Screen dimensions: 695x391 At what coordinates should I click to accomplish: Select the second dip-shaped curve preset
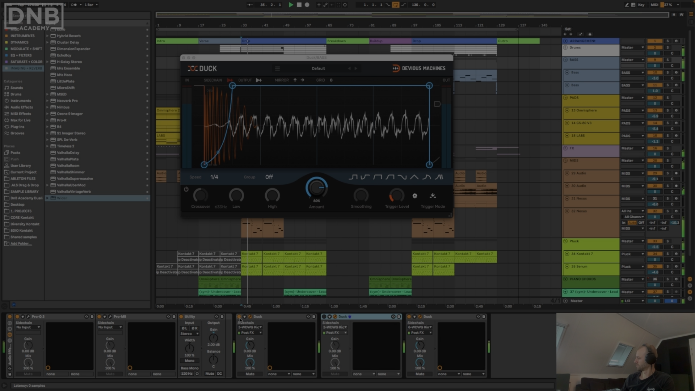(365, 177)
